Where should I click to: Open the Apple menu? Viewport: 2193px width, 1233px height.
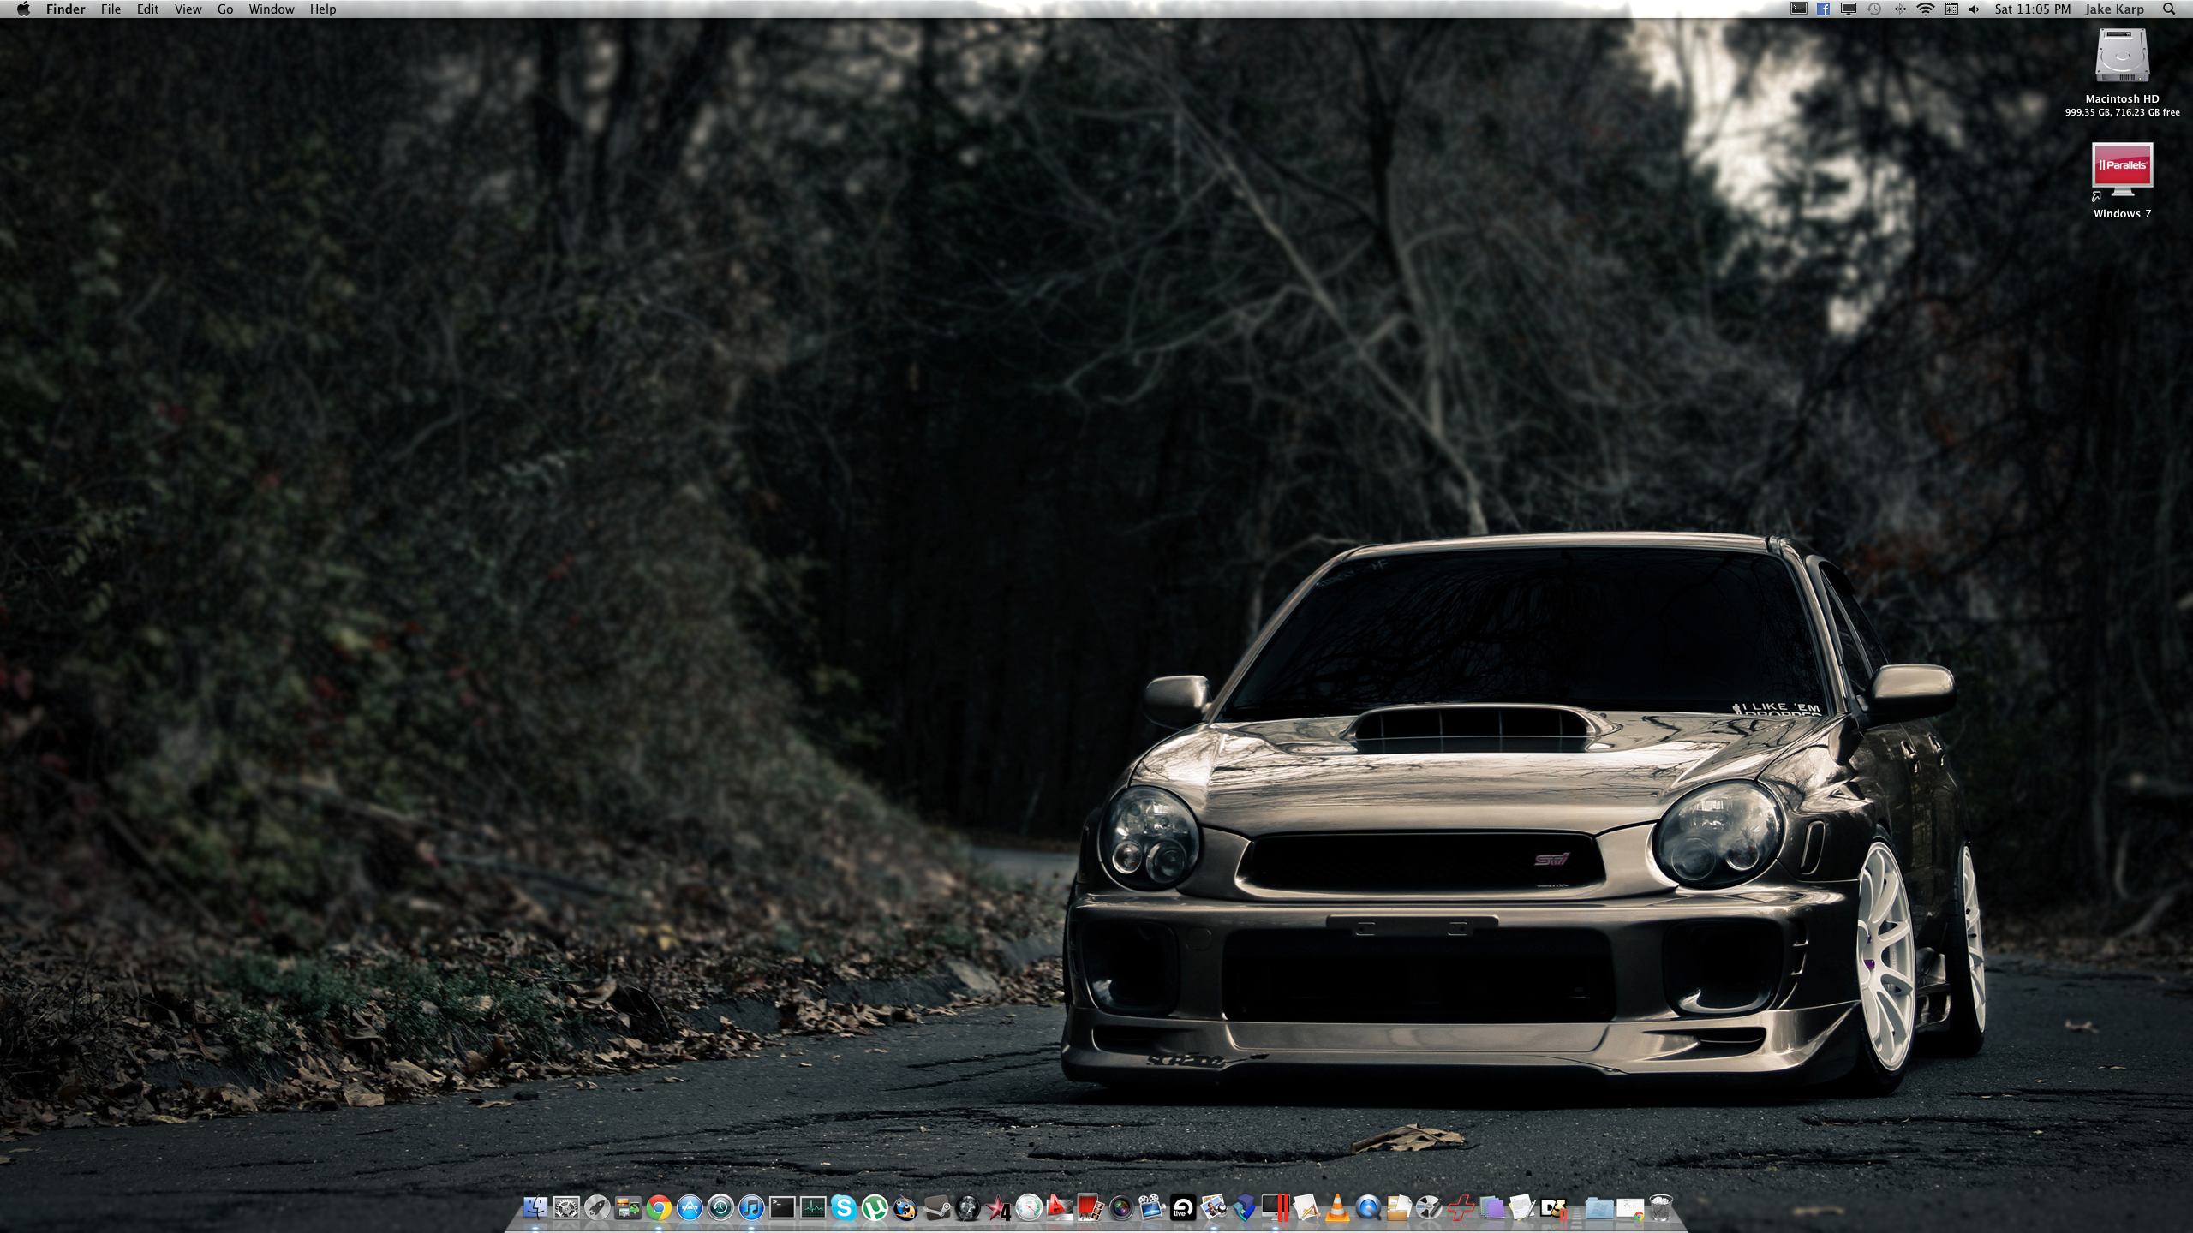[23, 9]
